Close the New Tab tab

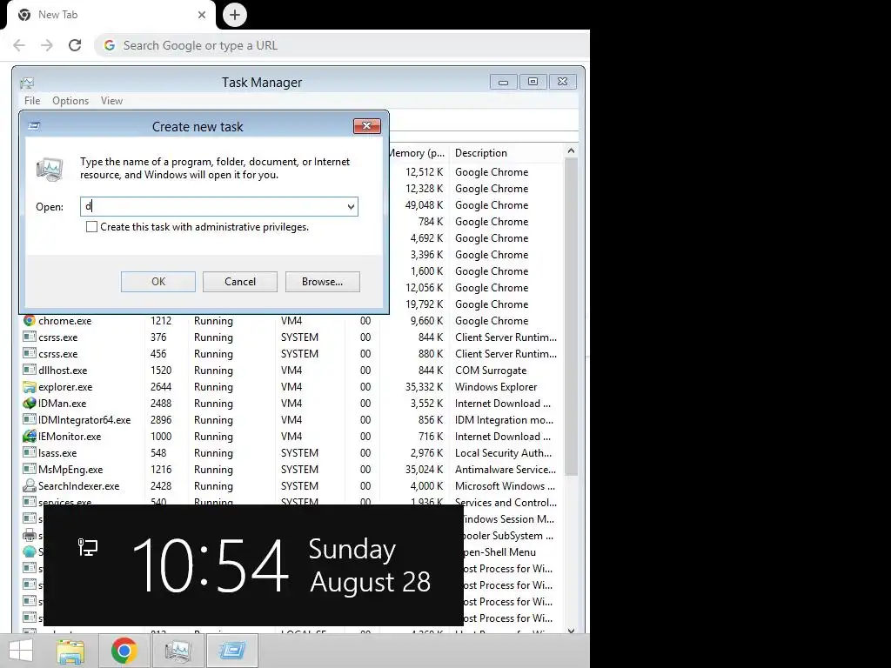coord(202,15)
